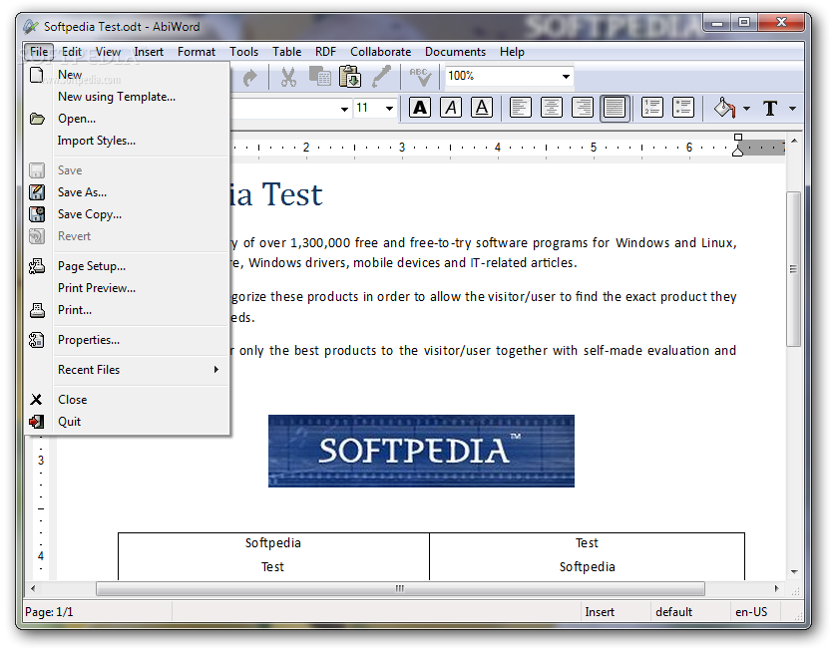Toggle Italic formatting button
The height and width of the screenshot is (650, 832).
point(451,108)
